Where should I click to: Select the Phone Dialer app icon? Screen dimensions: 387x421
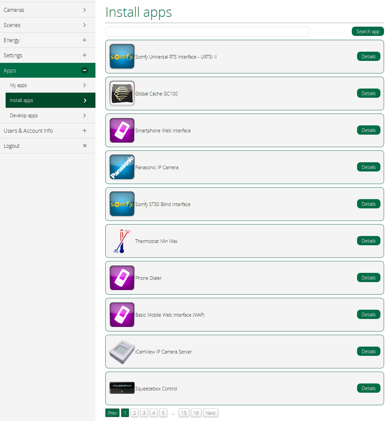click(x=122, y=278)
